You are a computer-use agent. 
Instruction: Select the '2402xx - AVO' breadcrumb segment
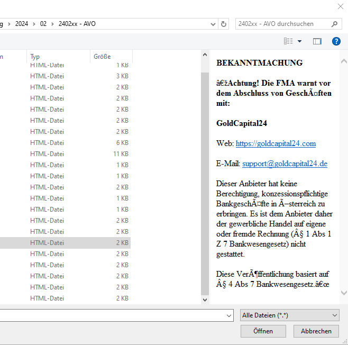click(x=77, y=24)
